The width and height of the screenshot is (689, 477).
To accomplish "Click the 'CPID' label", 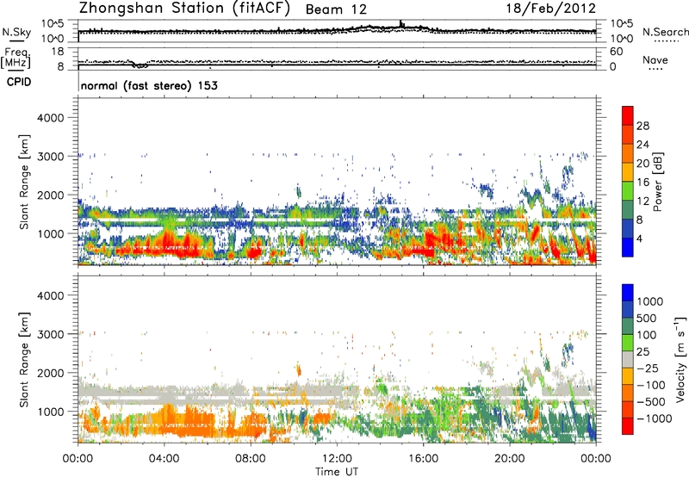I will [19, 82].
